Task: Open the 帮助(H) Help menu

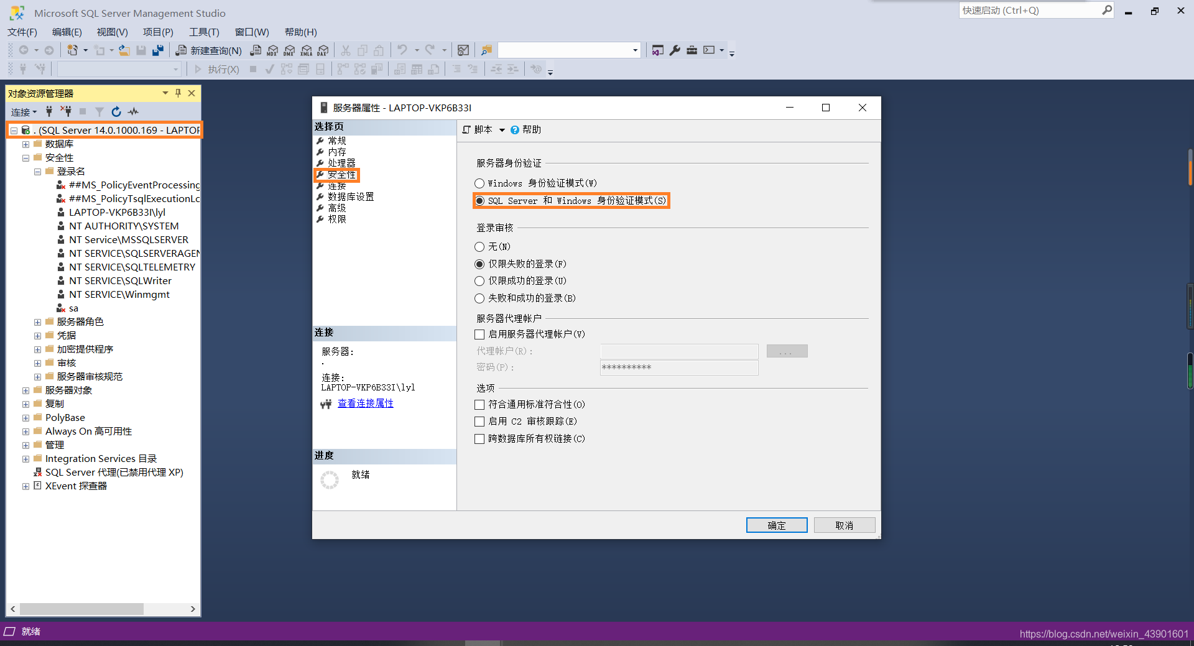Action: point(300,32)
